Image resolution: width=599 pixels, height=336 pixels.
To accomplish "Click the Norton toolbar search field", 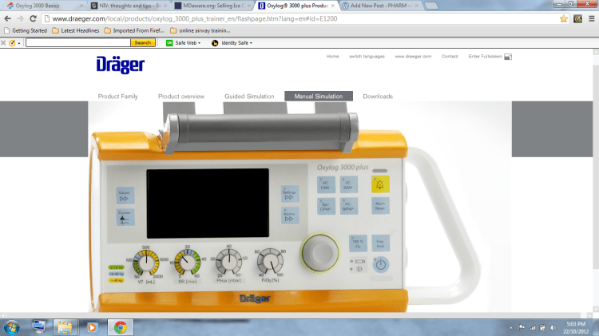I will point(78,42).
